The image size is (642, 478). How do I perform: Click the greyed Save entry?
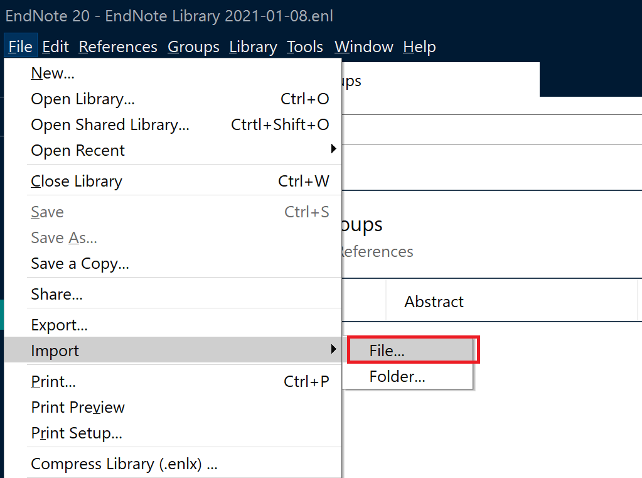[x=173, y=212]
